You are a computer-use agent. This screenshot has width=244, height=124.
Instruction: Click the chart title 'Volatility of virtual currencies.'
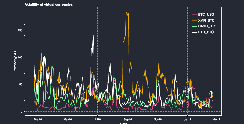pyautogui.click(x=49, y=5)
